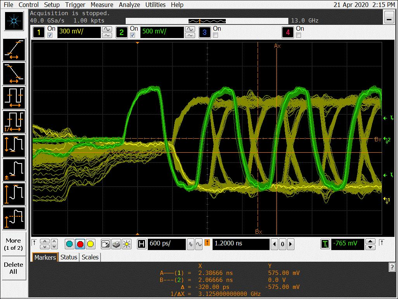Increase channel 1 vertical scale

click(107, 29)
